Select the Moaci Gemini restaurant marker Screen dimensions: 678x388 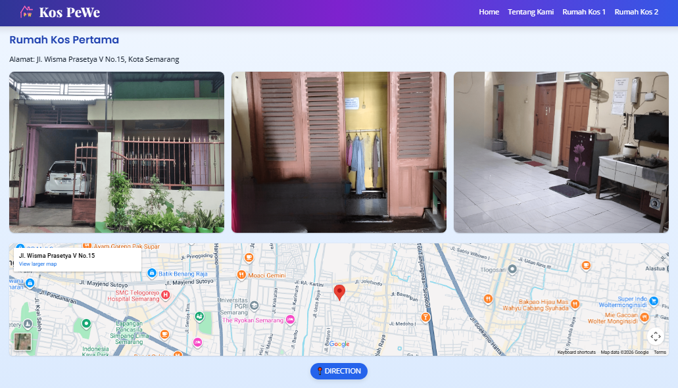[241, 273]
